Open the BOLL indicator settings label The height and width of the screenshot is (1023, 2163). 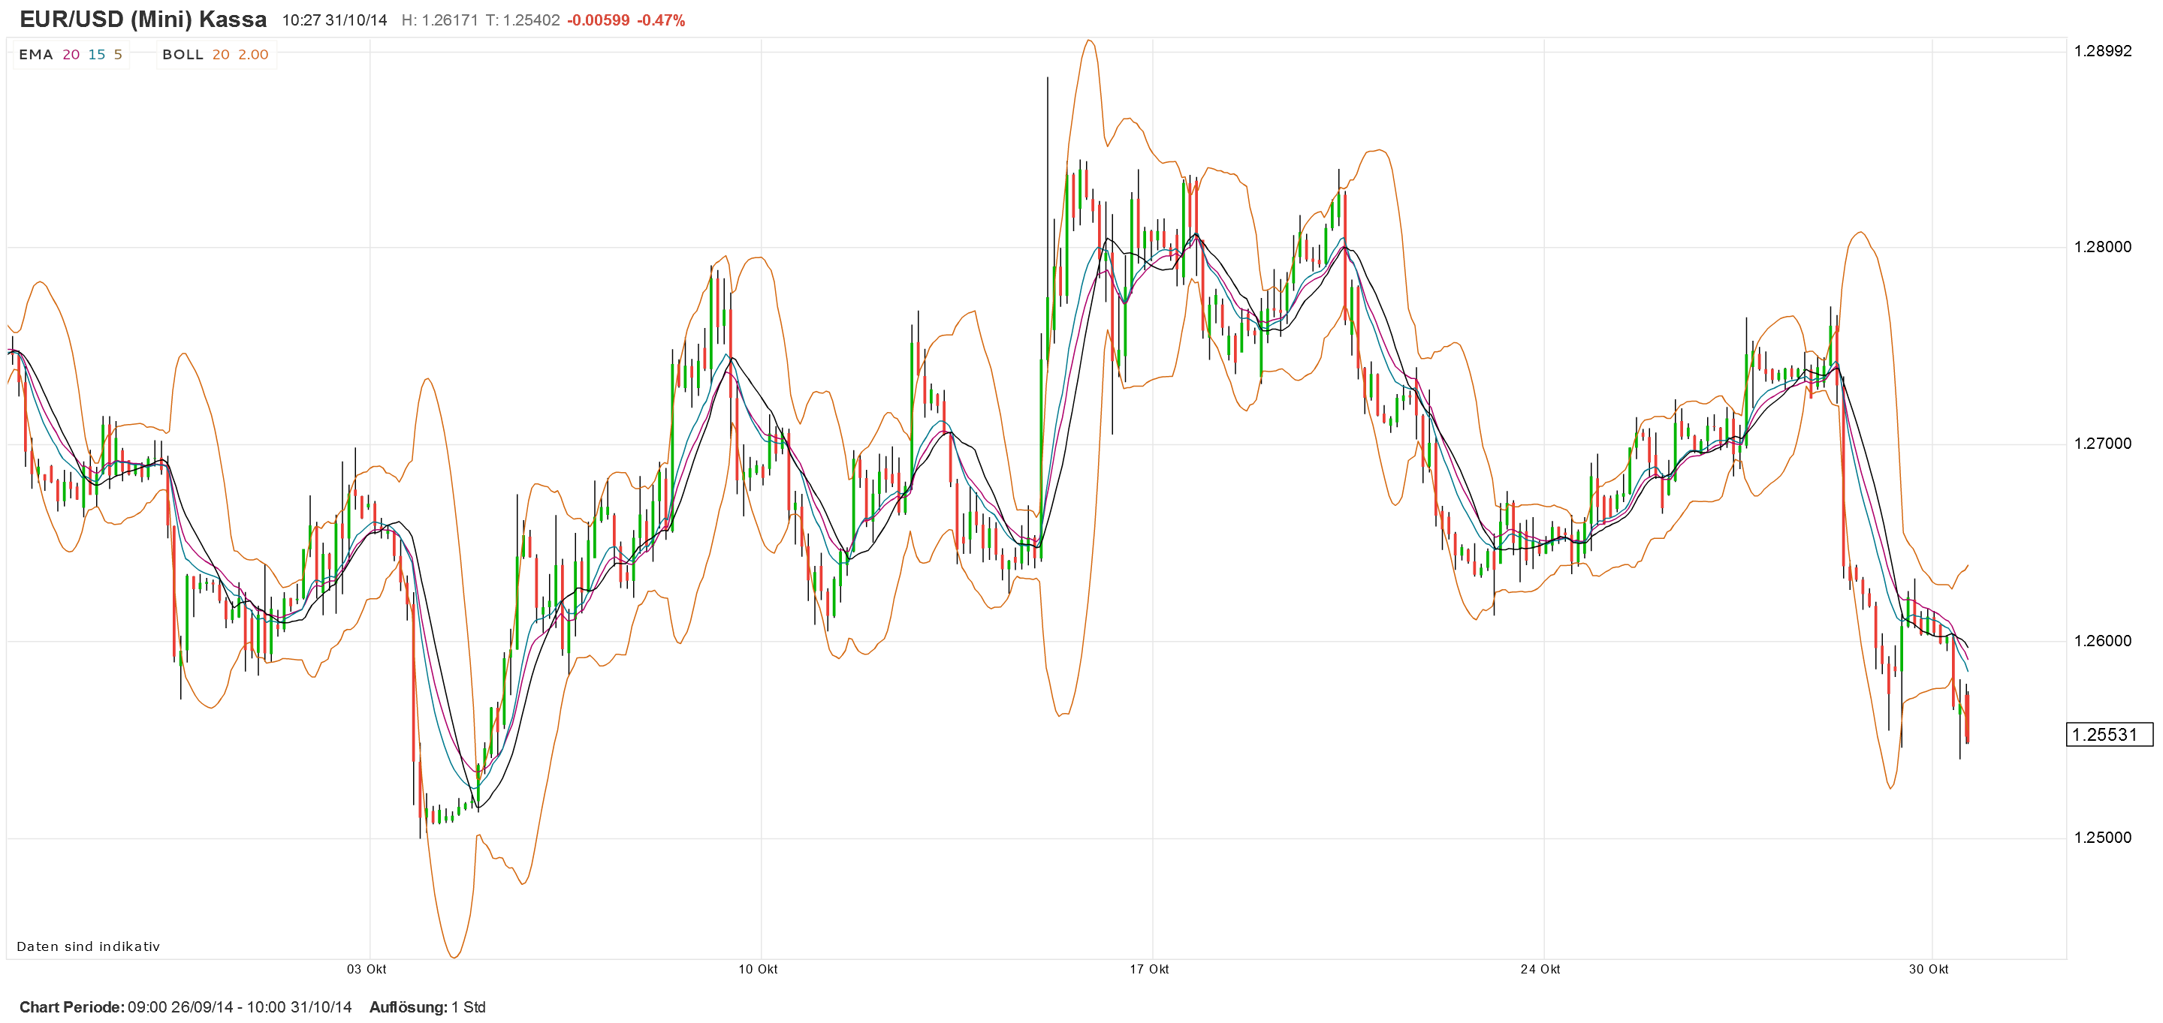click(183, 55)
